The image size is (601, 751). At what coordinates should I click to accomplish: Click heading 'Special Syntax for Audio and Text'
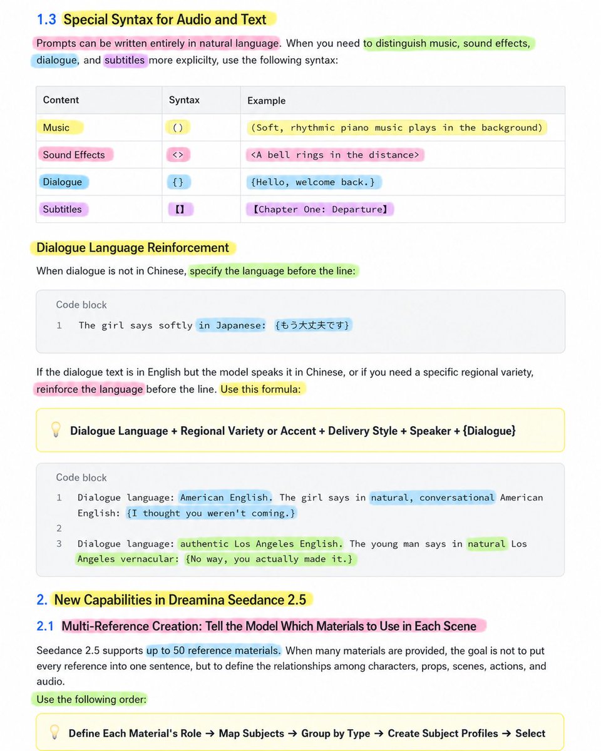click(165, 19)
